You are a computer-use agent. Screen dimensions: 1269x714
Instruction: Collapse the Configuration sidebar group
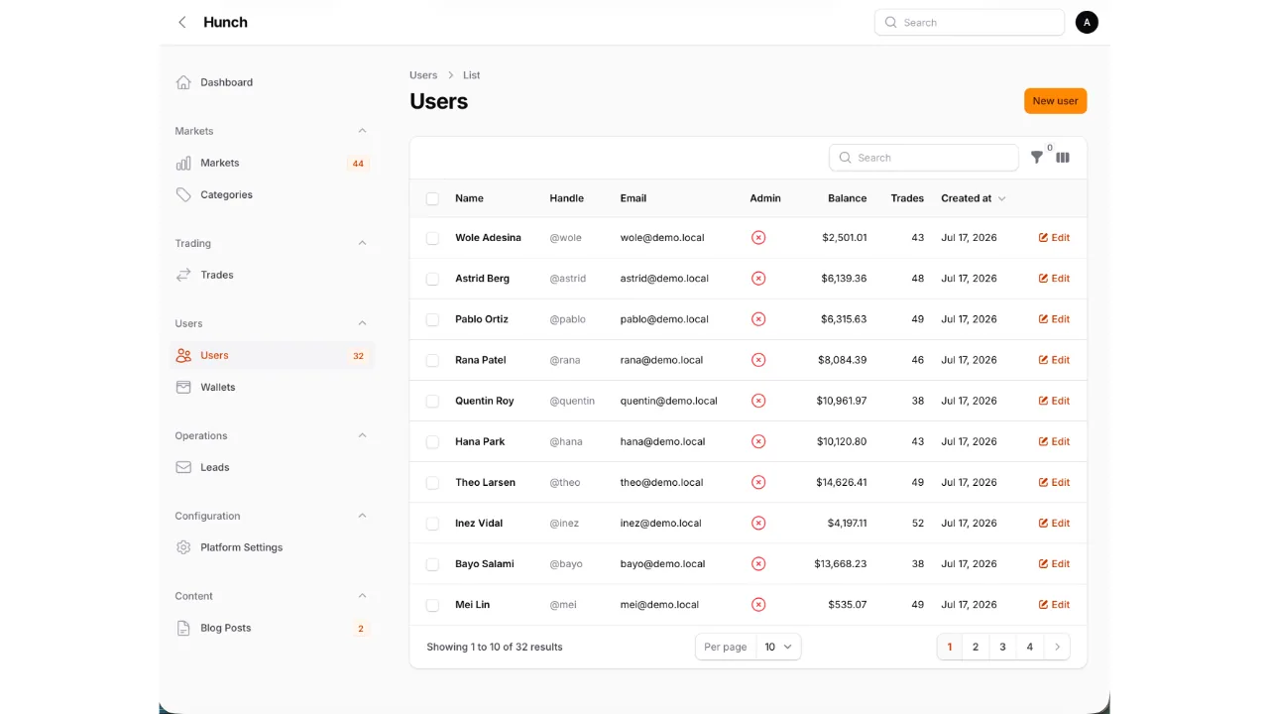click(362, 516)
